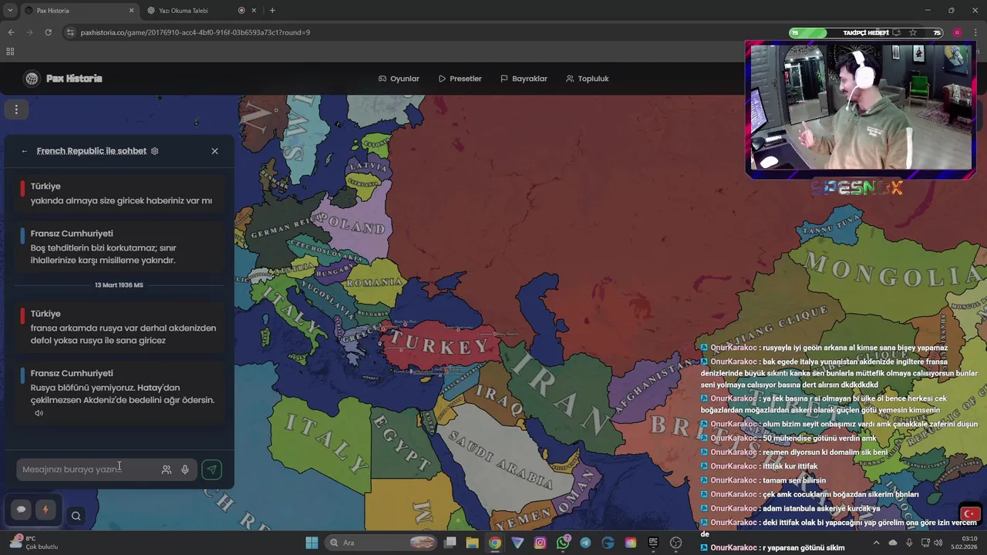Open Task View on taskbar
The width and height of the screenshot is (987, 555).
click(x=450, y=543)
